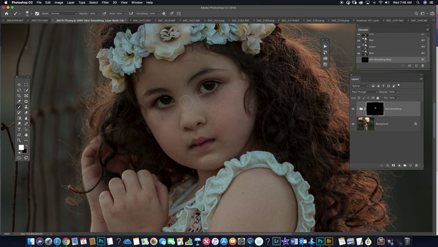Open Opacity dropdown arrow in options bar
Image resolution: width=438 pixels, height=247 pixels.
[98, 14]
